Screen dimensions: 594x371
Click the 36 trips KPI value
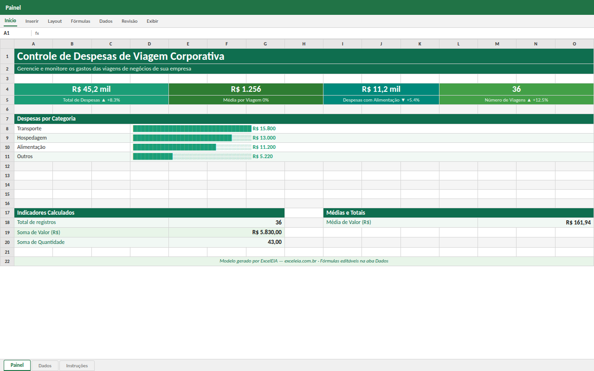(517, 89)
